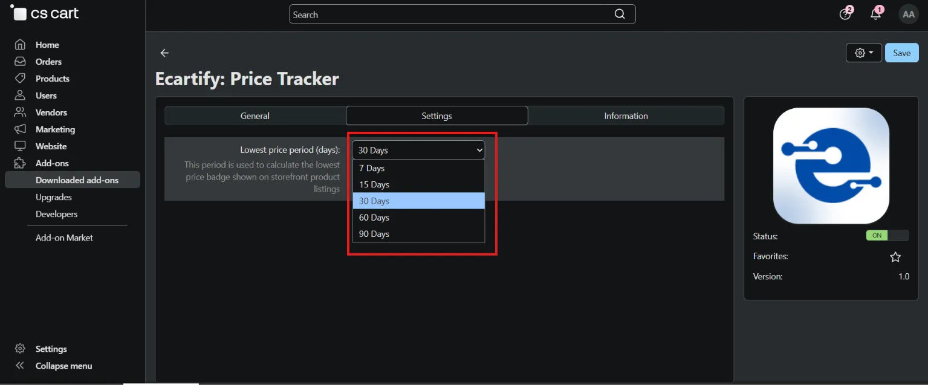928x385 pixels.
Task: Click the Add-ons puzzle icon
Action: tap(20, 163)
